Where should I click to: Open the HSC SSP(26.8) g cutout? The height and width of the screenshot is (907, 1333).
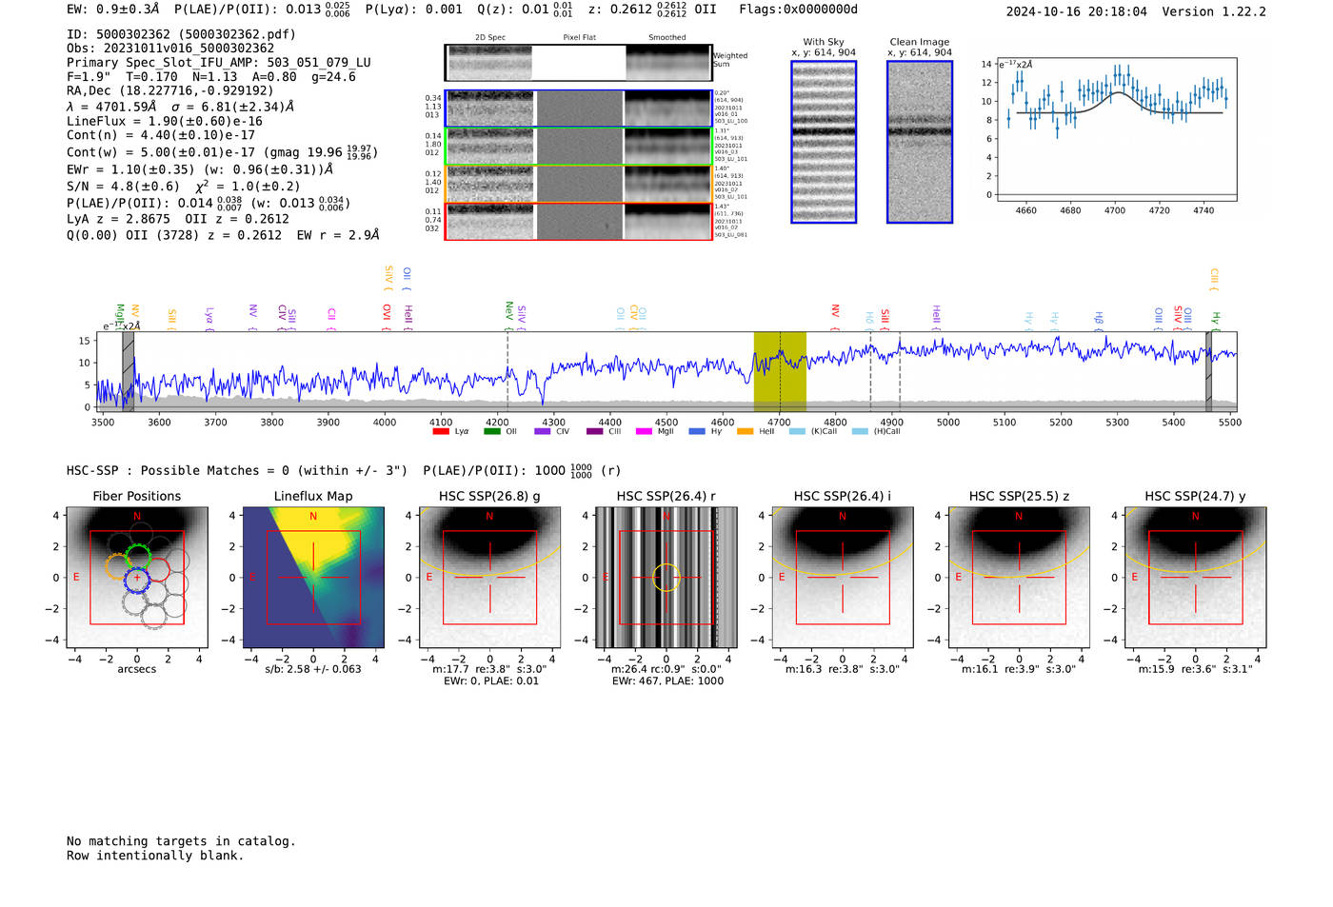pyautogui.click(x=489, y=577)
